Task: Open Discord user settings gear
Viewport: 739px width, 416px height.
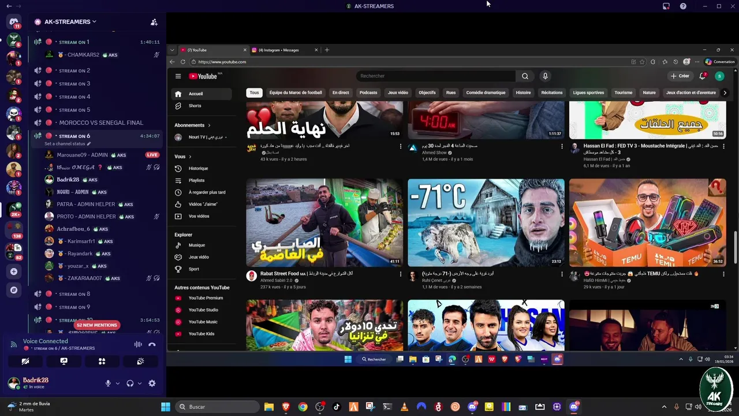Action: pos(152,383)
